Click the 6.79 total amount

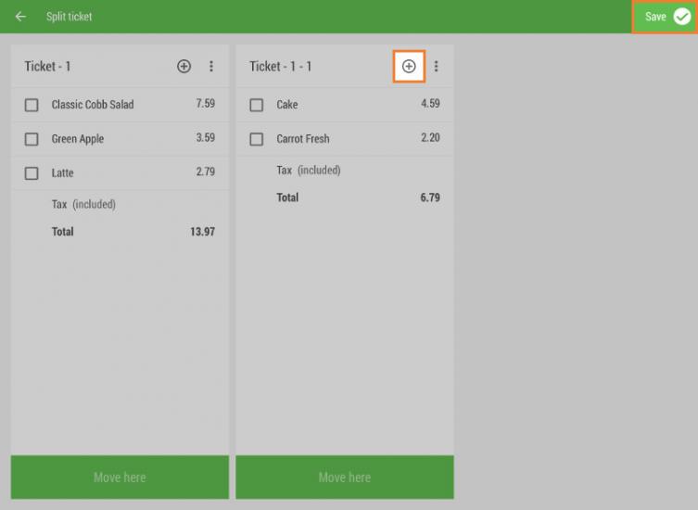430,198
